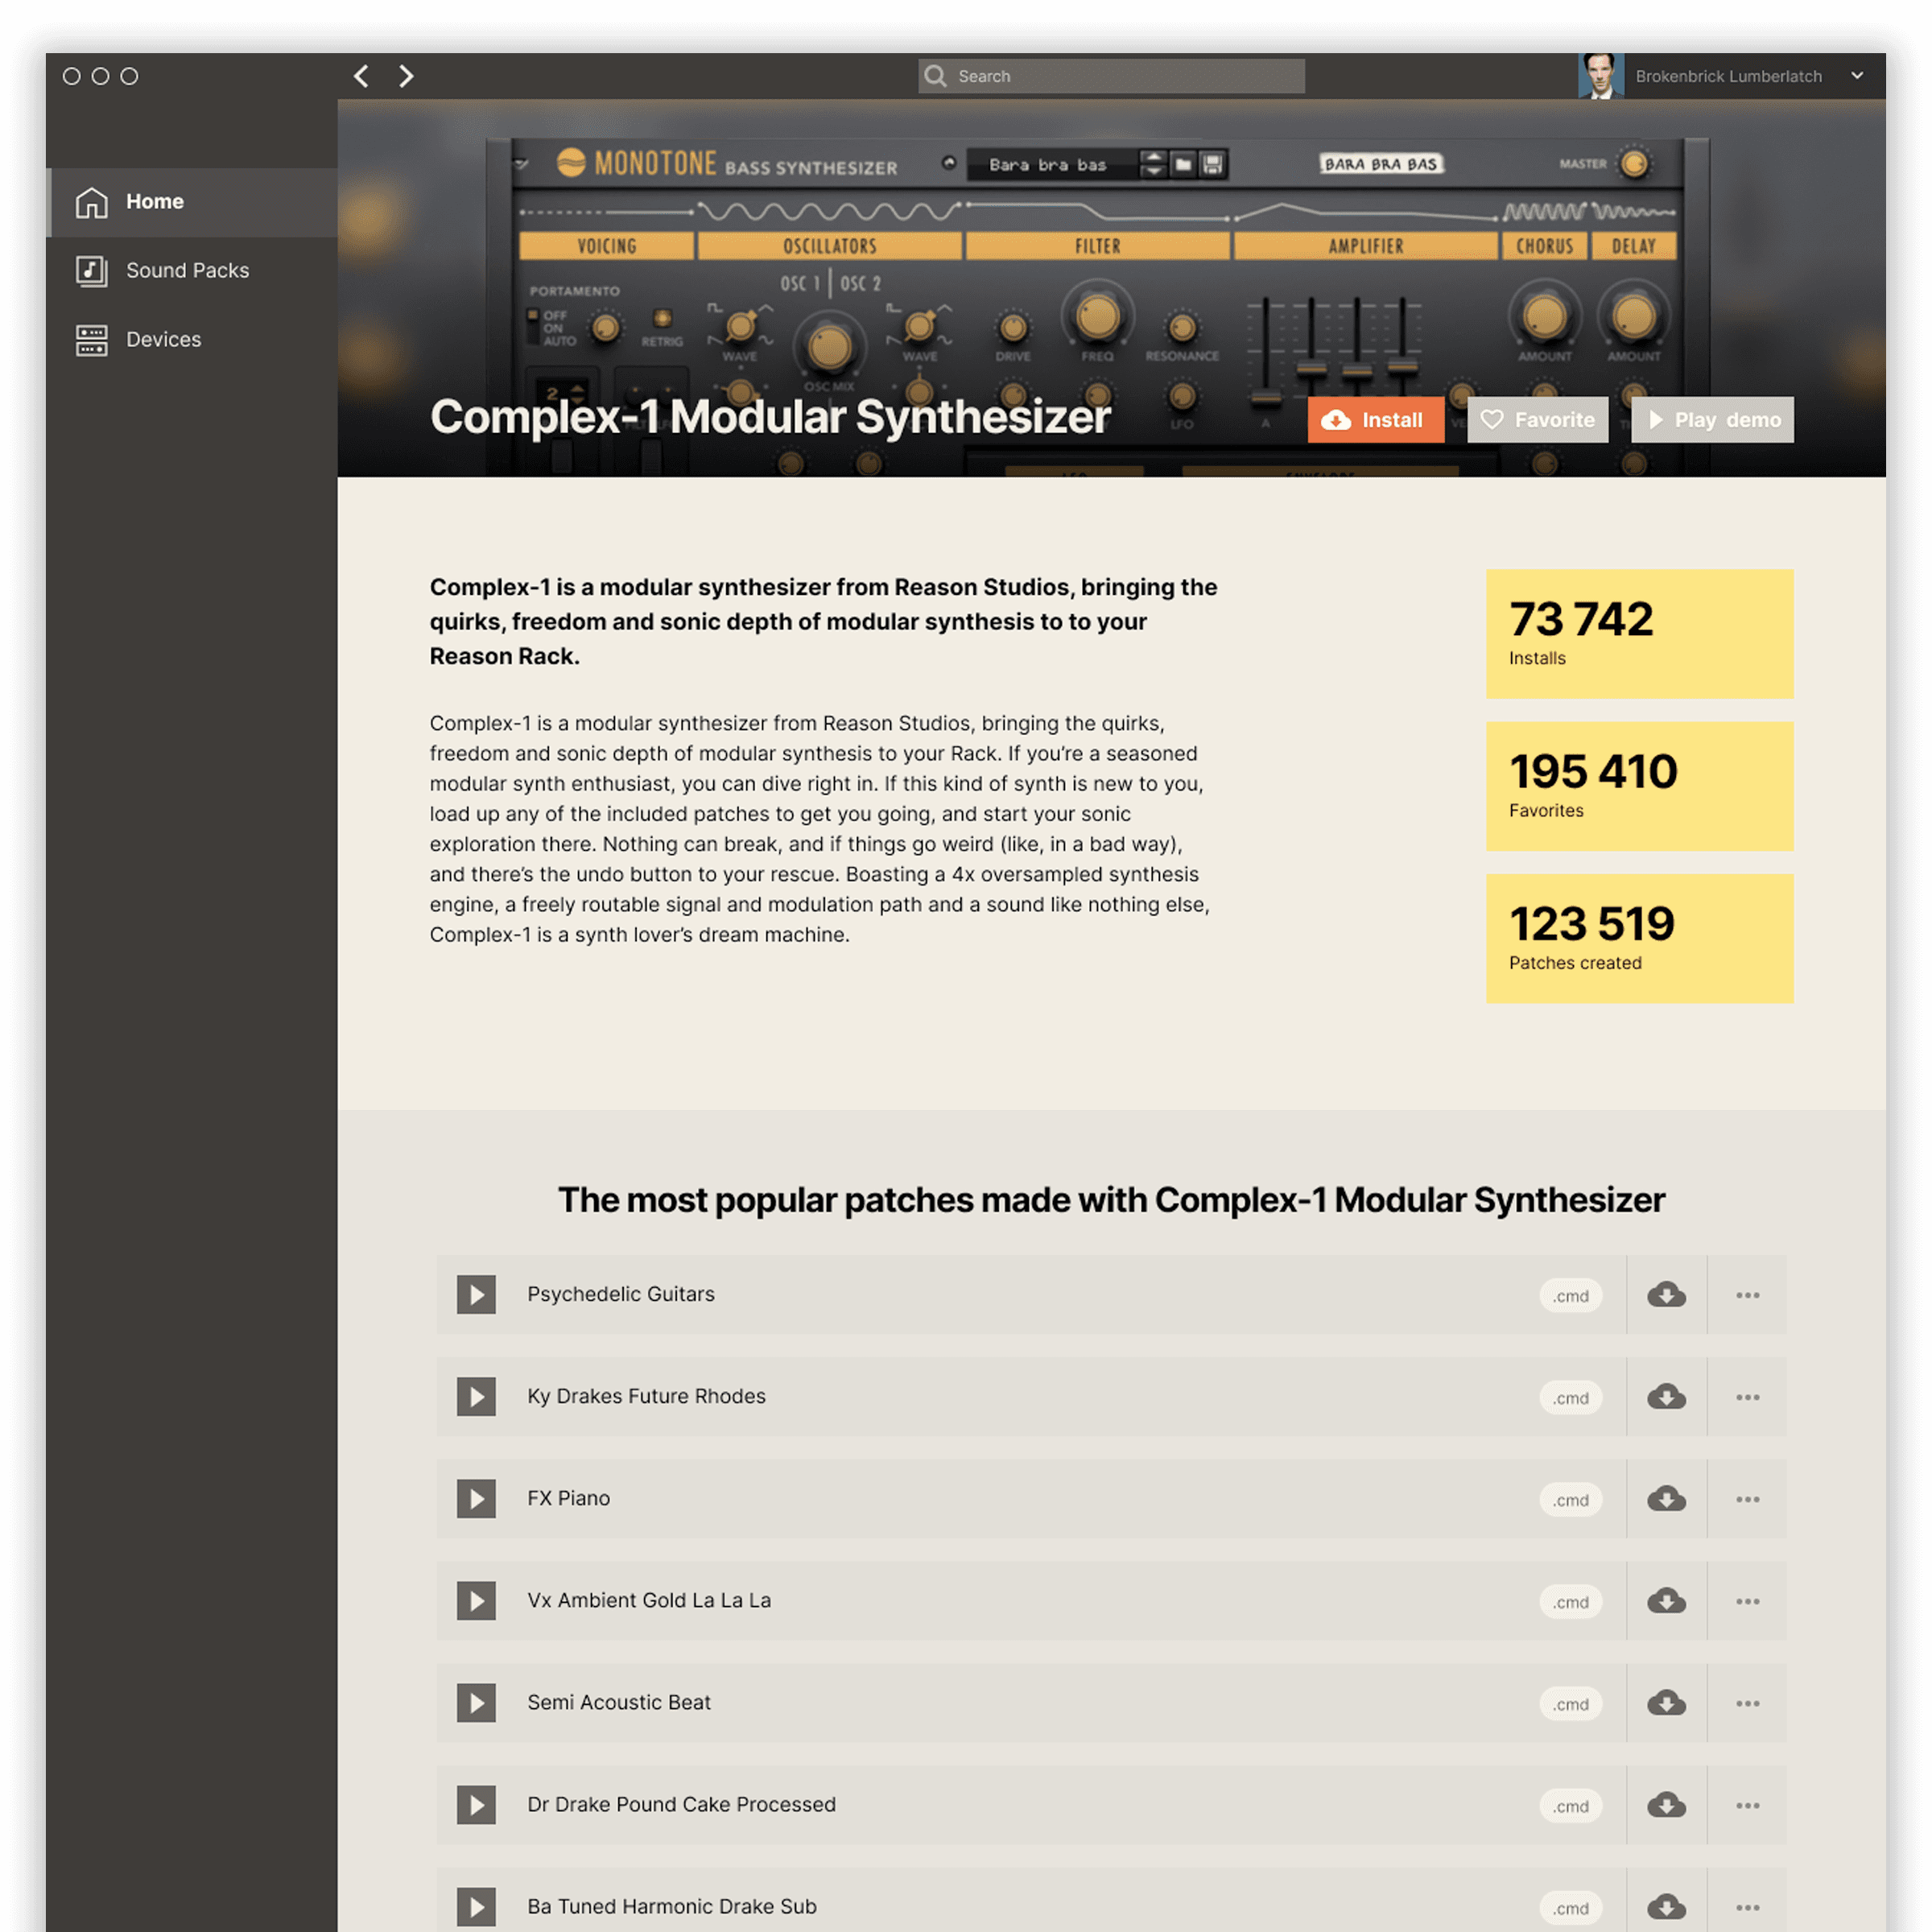
Task: Open more options for FX Piano
Action: coord(1747,1499)
